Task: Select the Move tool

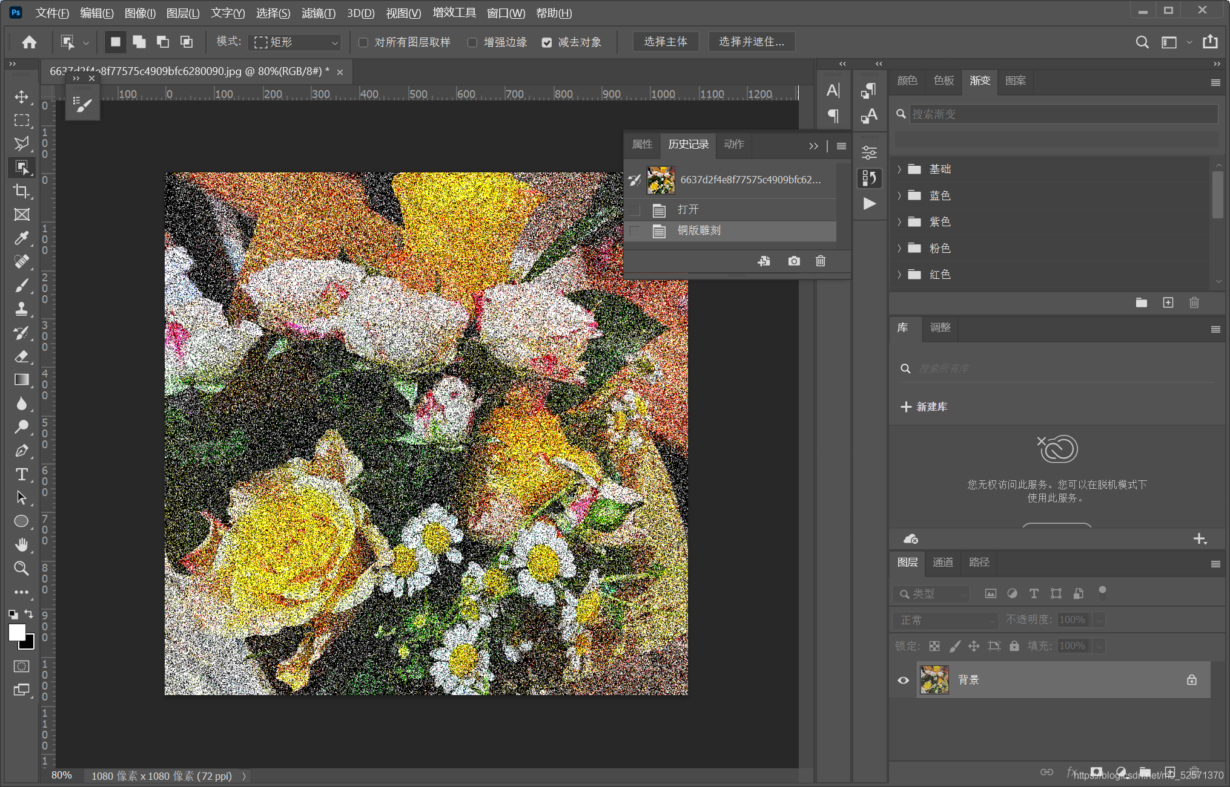Action: (22, 97)
